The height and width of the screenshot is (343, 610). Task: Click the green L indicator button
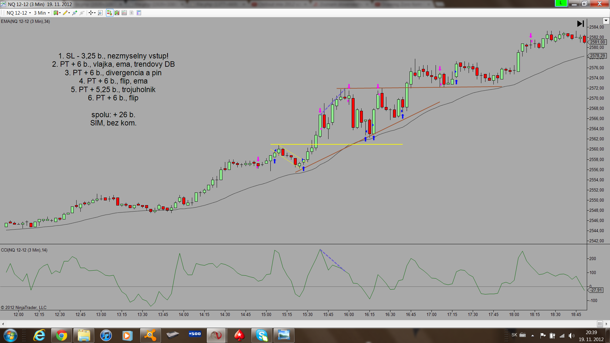561,3
